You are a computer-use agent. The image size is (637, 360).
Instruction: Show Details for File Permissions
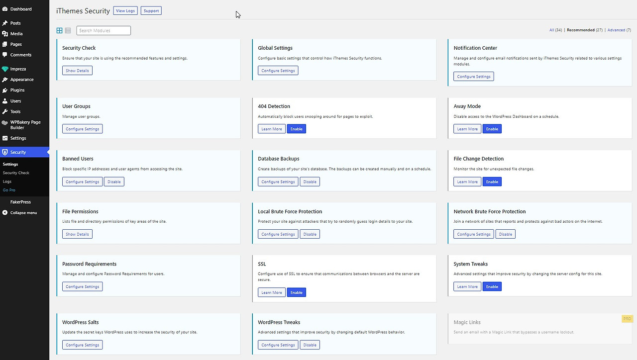point(77,234)
